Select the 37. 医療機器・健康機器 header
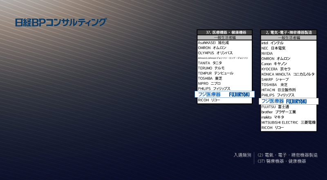 click(224, 32)
